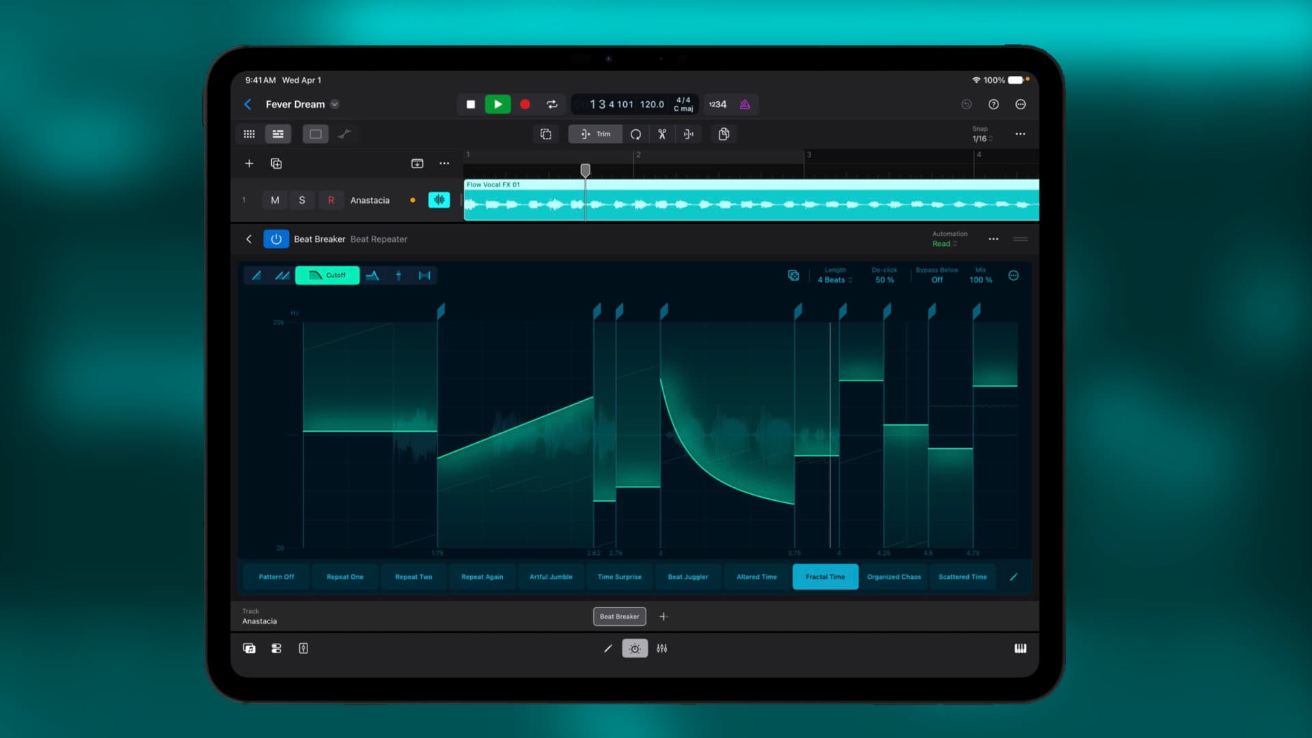Screen dimensions: 1312x738
Task: Start recording with the red Record button
Action: tap(525, 105)
